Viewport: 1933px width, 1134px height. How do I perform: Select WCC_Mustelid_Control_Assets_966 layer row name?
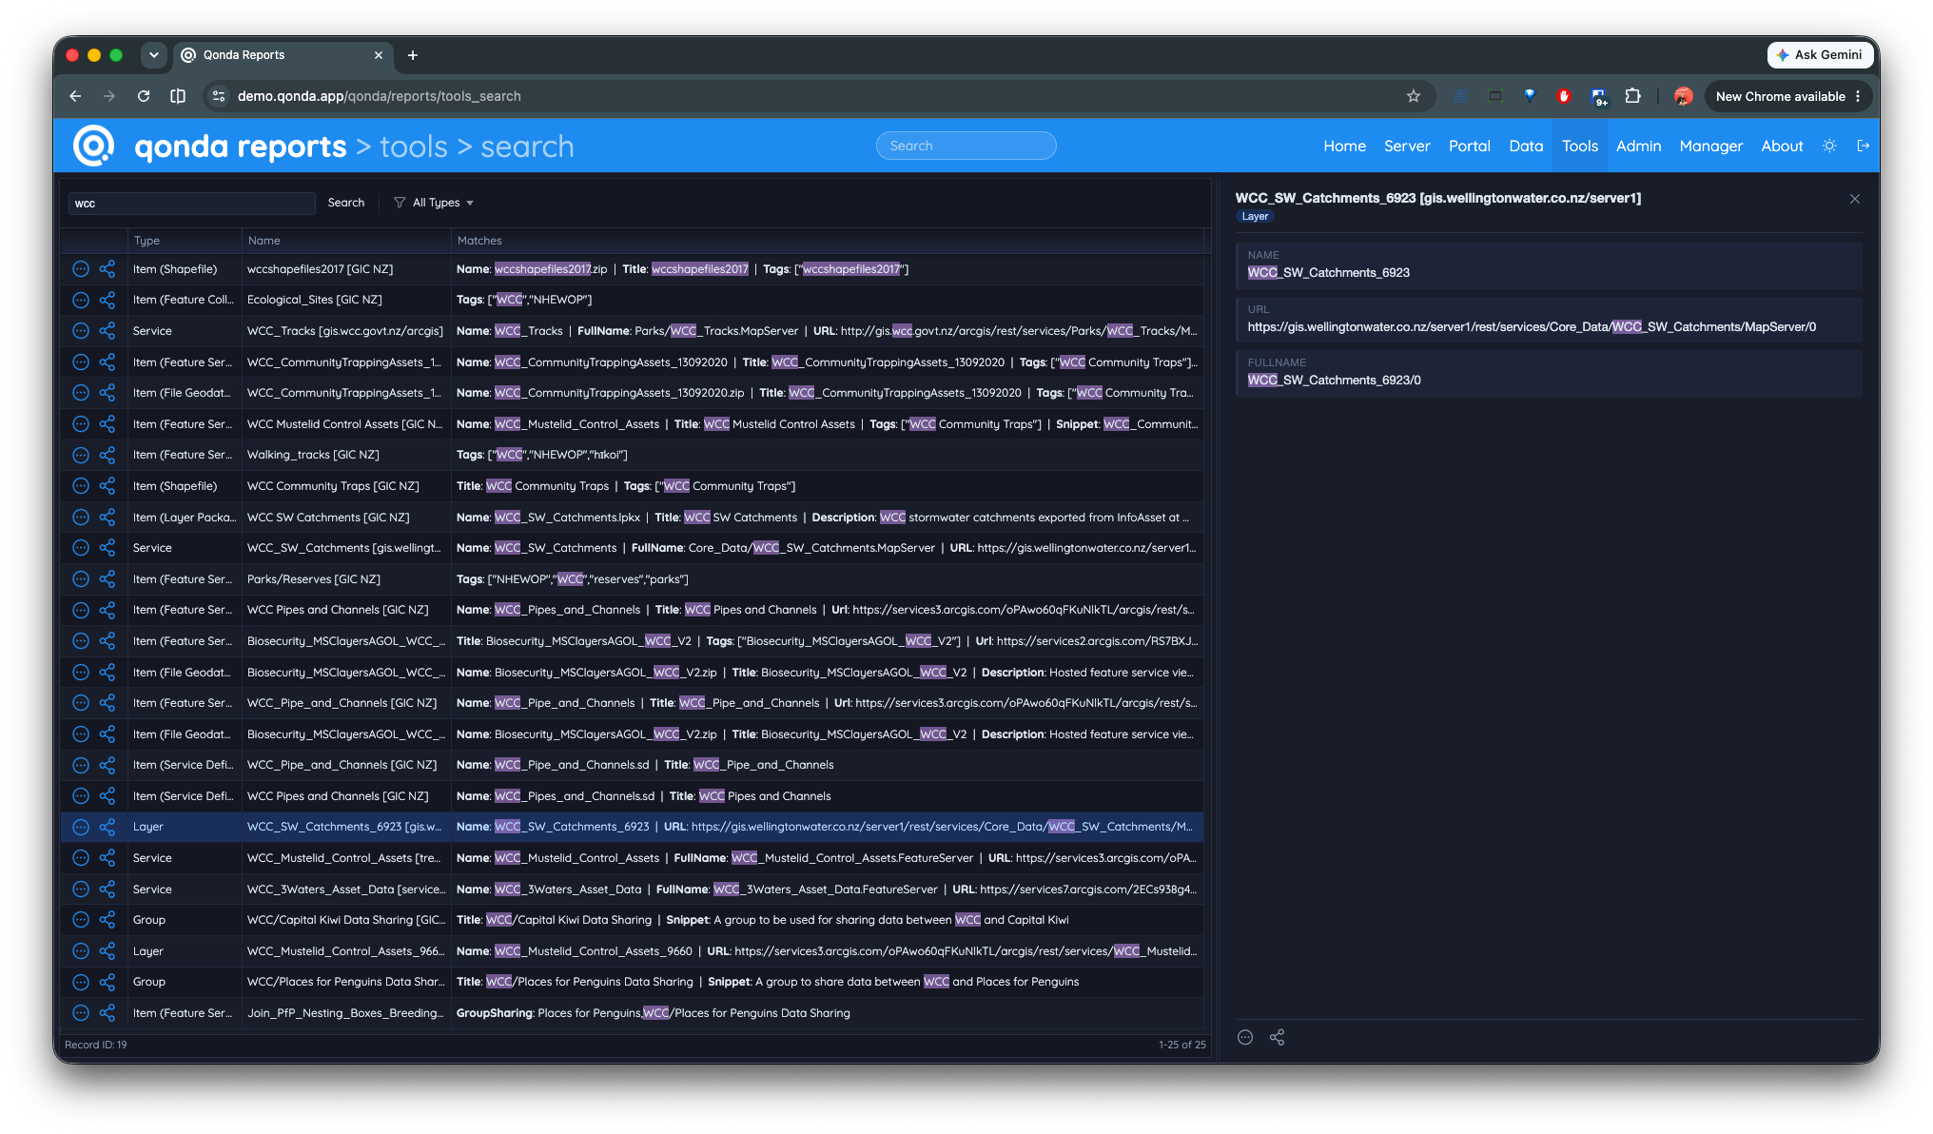345,951
